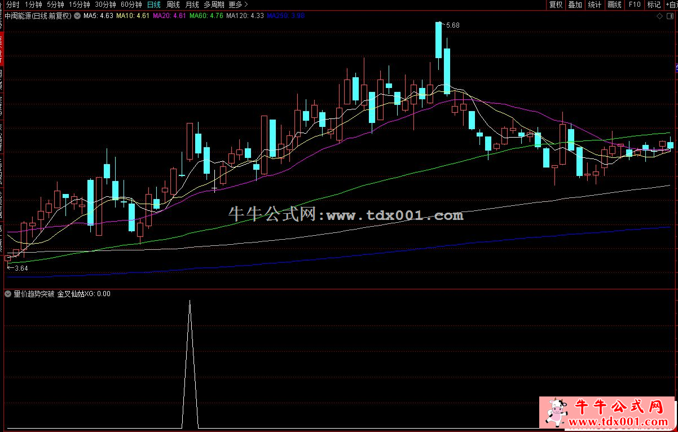Open the 统计 statistics button
This screenshot has height=432, width=678.
[x=595, y=5]
